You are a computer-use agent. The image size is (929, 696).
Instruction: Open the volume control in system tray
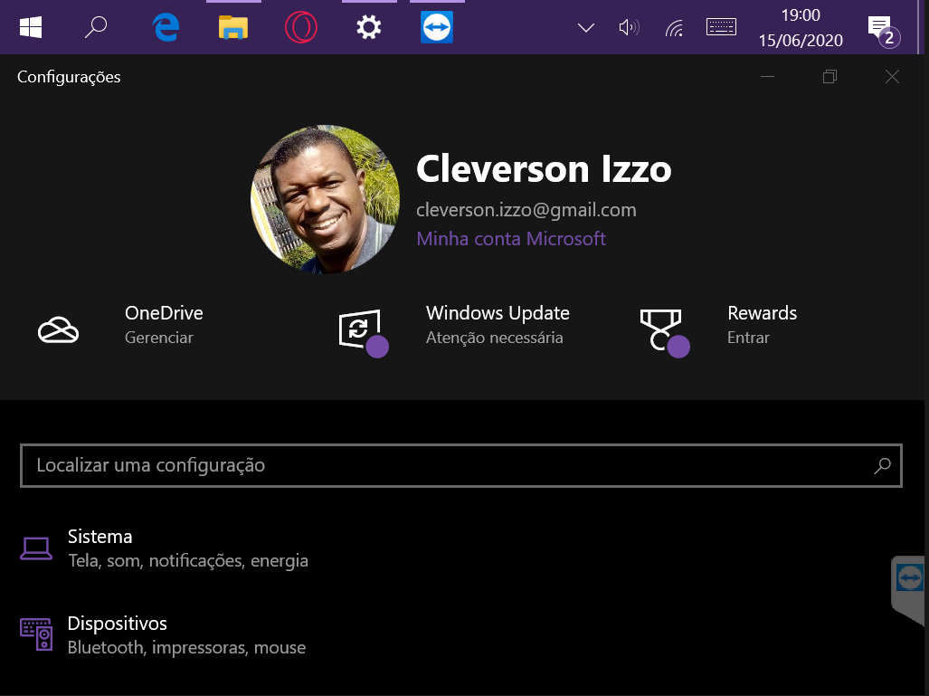click(628, 28)
